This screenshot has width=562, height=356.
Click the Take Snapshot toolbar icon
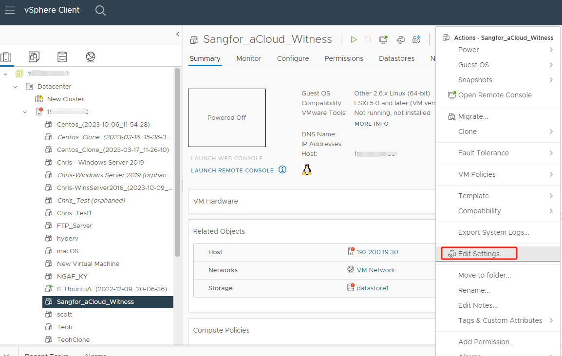coord(416,39)
